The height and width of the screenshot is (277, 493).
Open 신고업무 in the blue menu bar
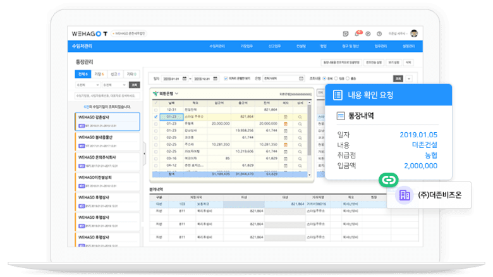(x=274, y=46)
